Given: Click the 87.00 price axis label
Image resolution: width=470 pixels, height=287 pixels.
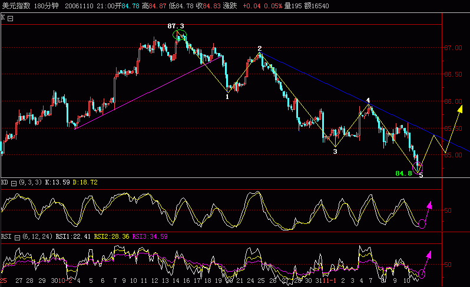Looking at the screenshot, I should (453, 48).
